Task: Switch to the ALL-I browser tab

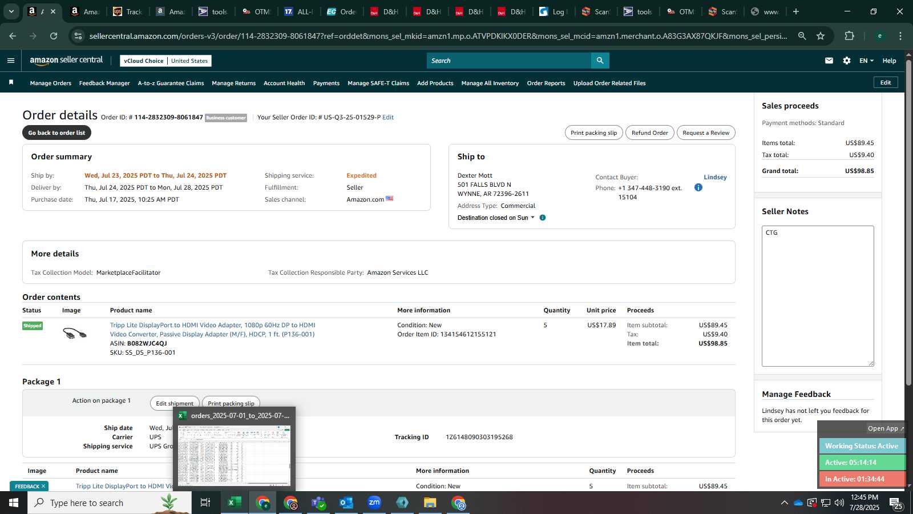Action: pyautogui.click(x=300, y=11)
